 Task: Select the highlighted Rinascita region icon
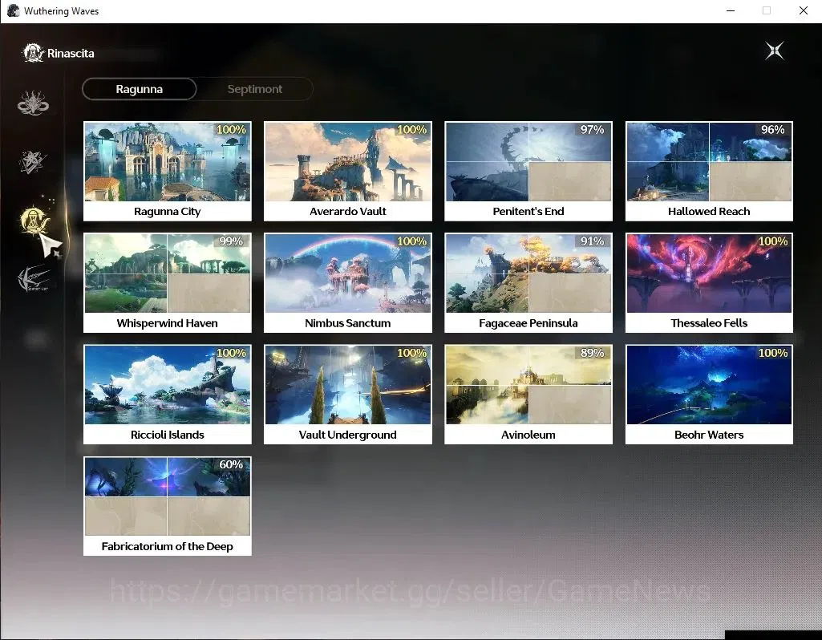(35, 221)
